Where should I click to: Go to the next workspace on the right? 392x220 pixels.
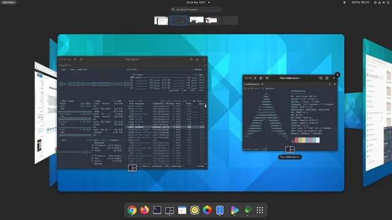coord(377,112)
